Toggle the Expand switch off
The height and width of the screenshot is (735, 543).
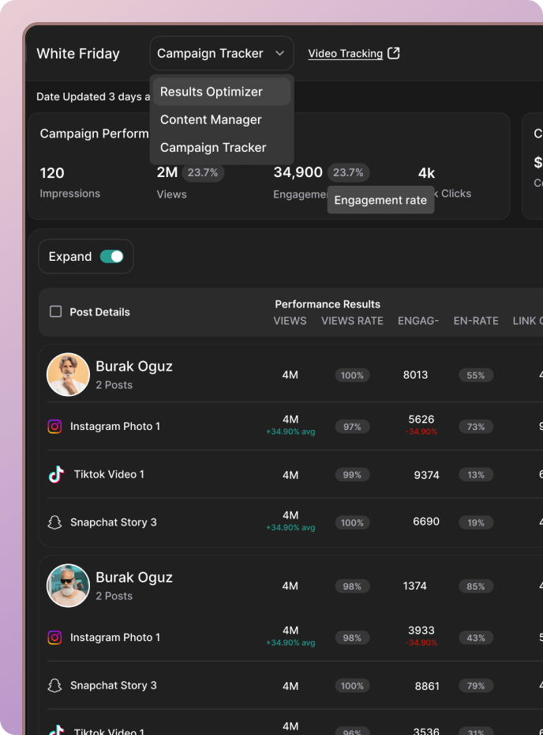coord(112,256)
